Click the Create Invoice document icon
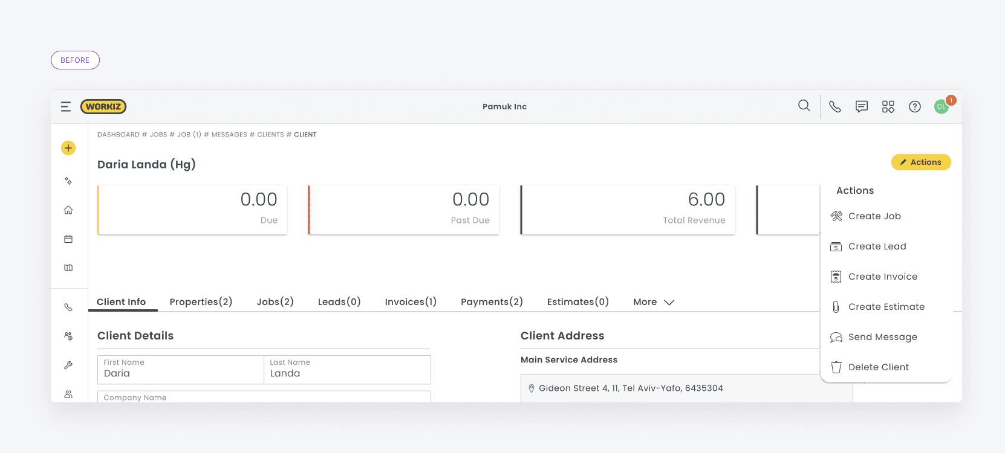1005x453 pixels. (836, 277)
